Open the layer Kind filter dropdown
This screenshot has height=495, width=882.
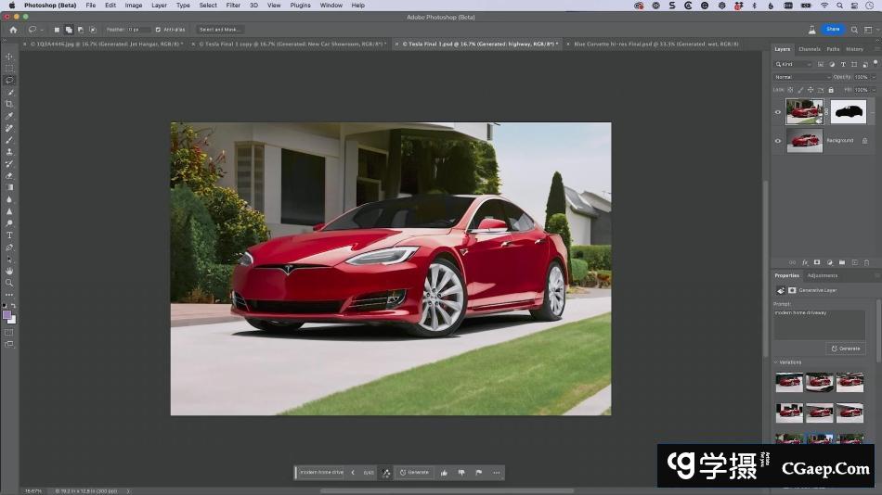(x=795, y=64)
